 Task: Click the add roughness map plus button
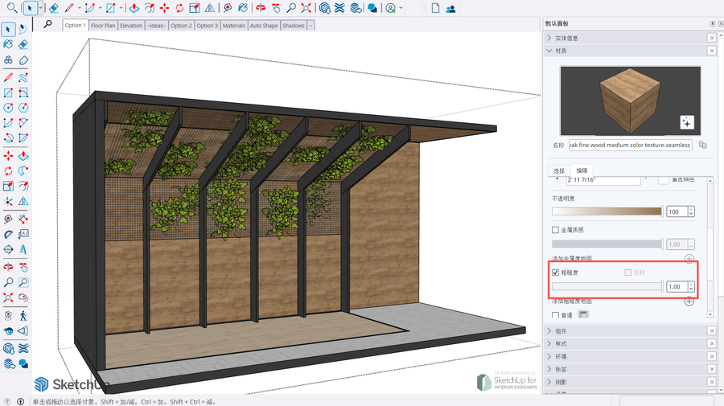689,301
